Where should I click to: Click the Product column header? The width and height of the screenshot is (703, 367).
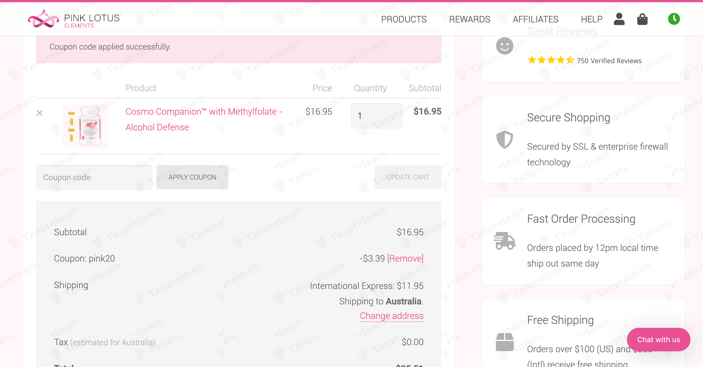tap(141, 88)
